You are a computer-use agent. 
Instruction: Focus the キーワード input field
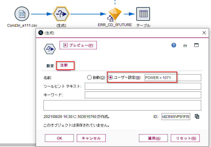(143, 95)
